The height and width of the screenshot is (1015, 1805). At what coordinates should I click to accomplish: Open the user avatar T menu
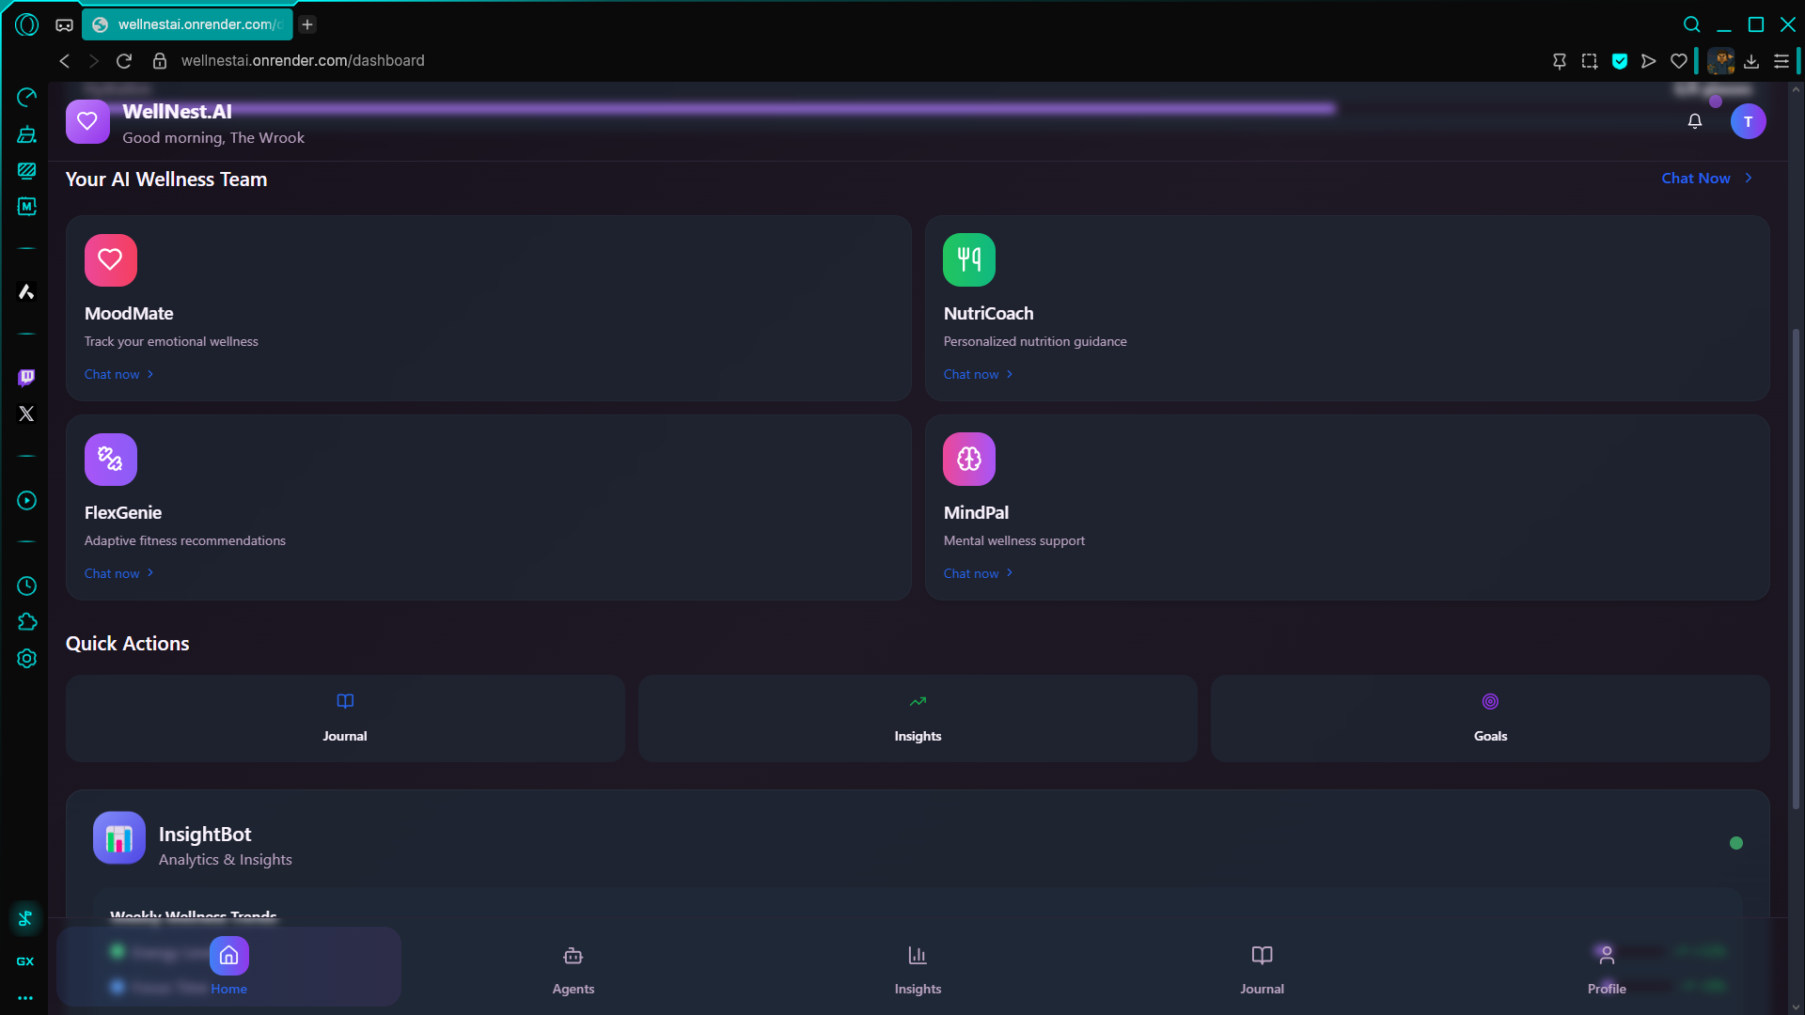coord(1748,121)
